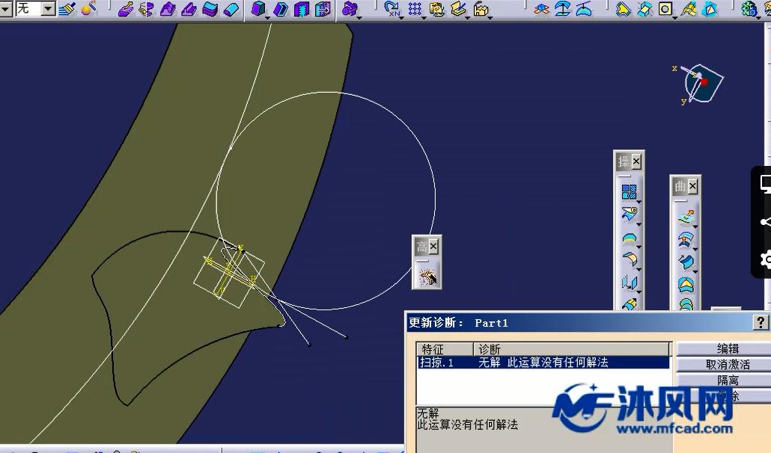The image size is (771, 453).
Task: Click the paintbrush format painter icon
Action: [67, 9]
